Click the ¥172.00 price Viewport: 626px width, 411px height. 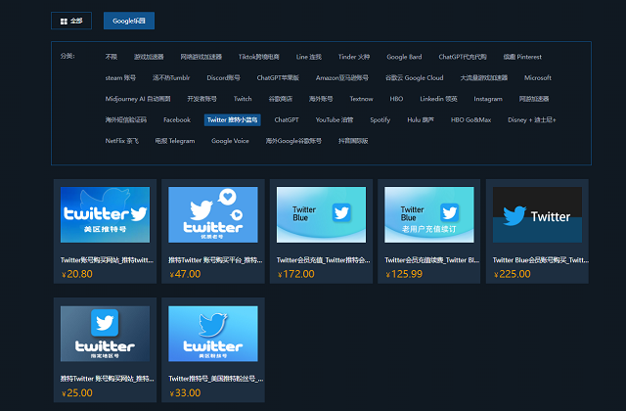click(x=295, y=274)
